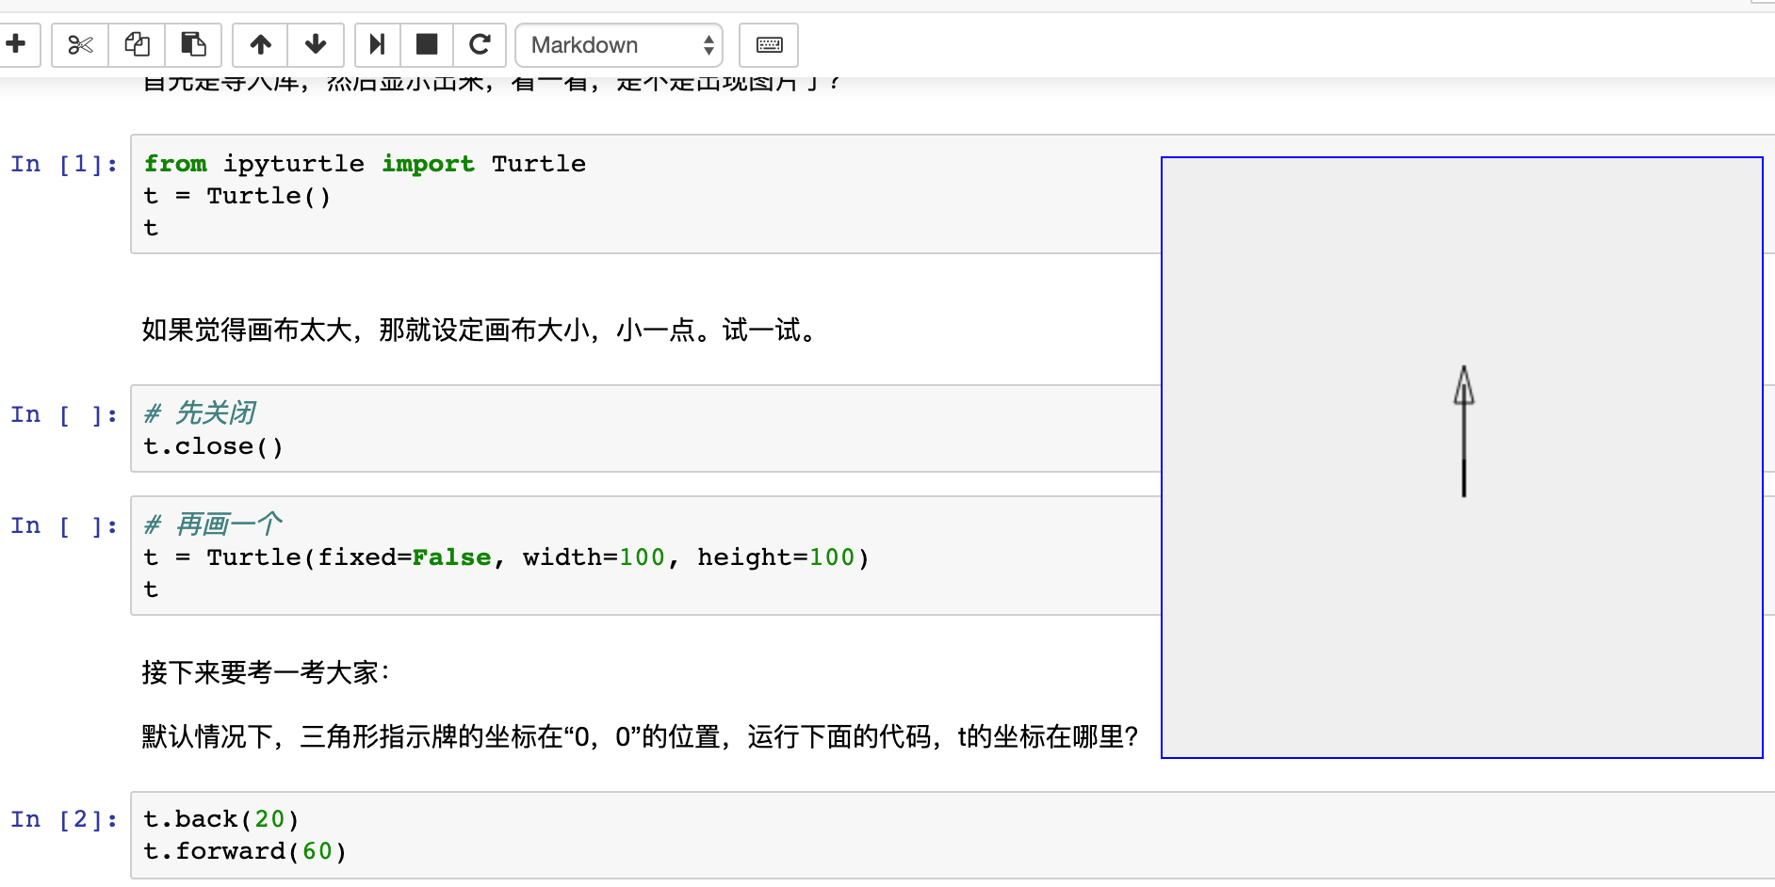Move selected cell down arrow
The width and height of the screenshot is (1775, 887).
[x=316, y=44]
